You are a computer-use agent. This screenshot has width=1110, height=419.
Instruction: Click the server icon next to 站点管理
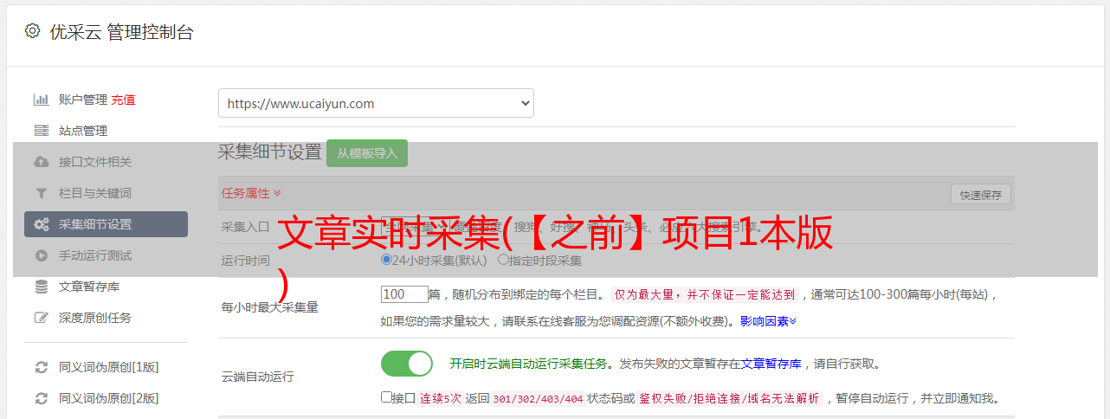[x=41, y=131]
